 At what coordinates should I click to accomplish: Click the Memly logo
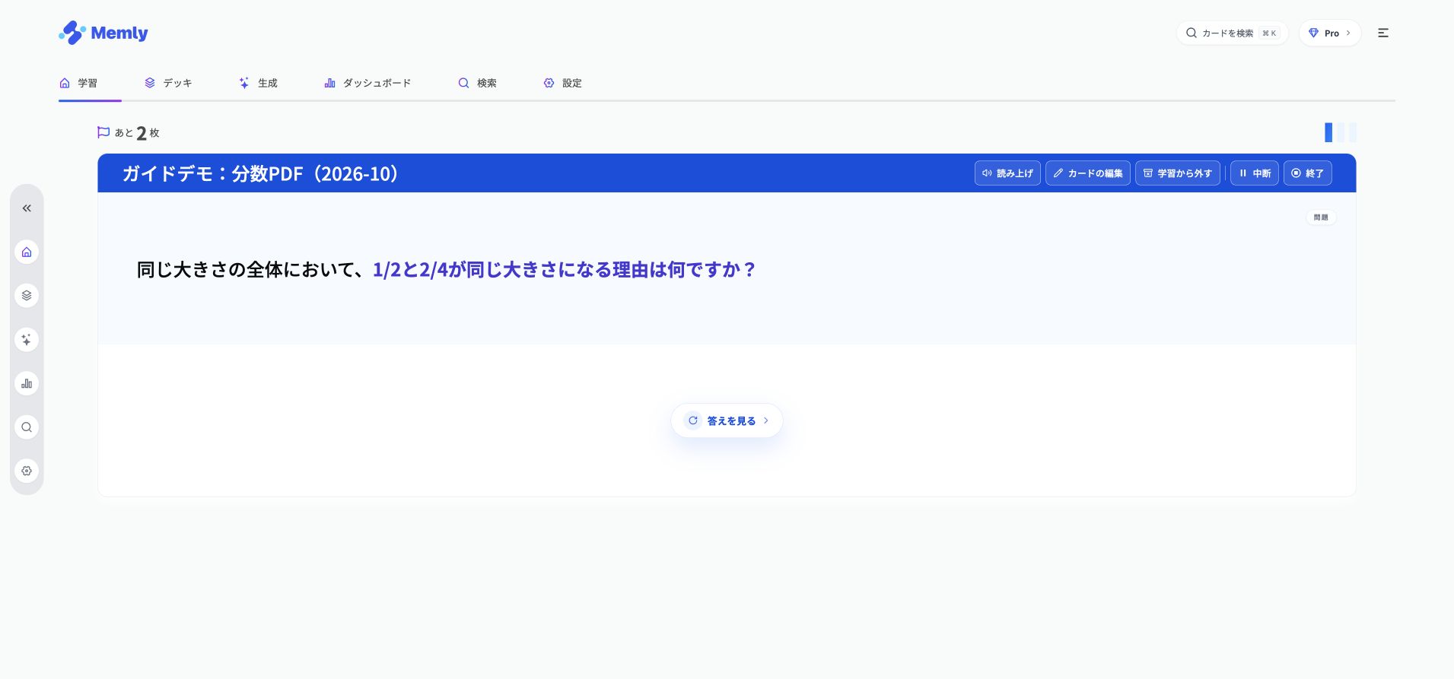(x=103, y=33)
